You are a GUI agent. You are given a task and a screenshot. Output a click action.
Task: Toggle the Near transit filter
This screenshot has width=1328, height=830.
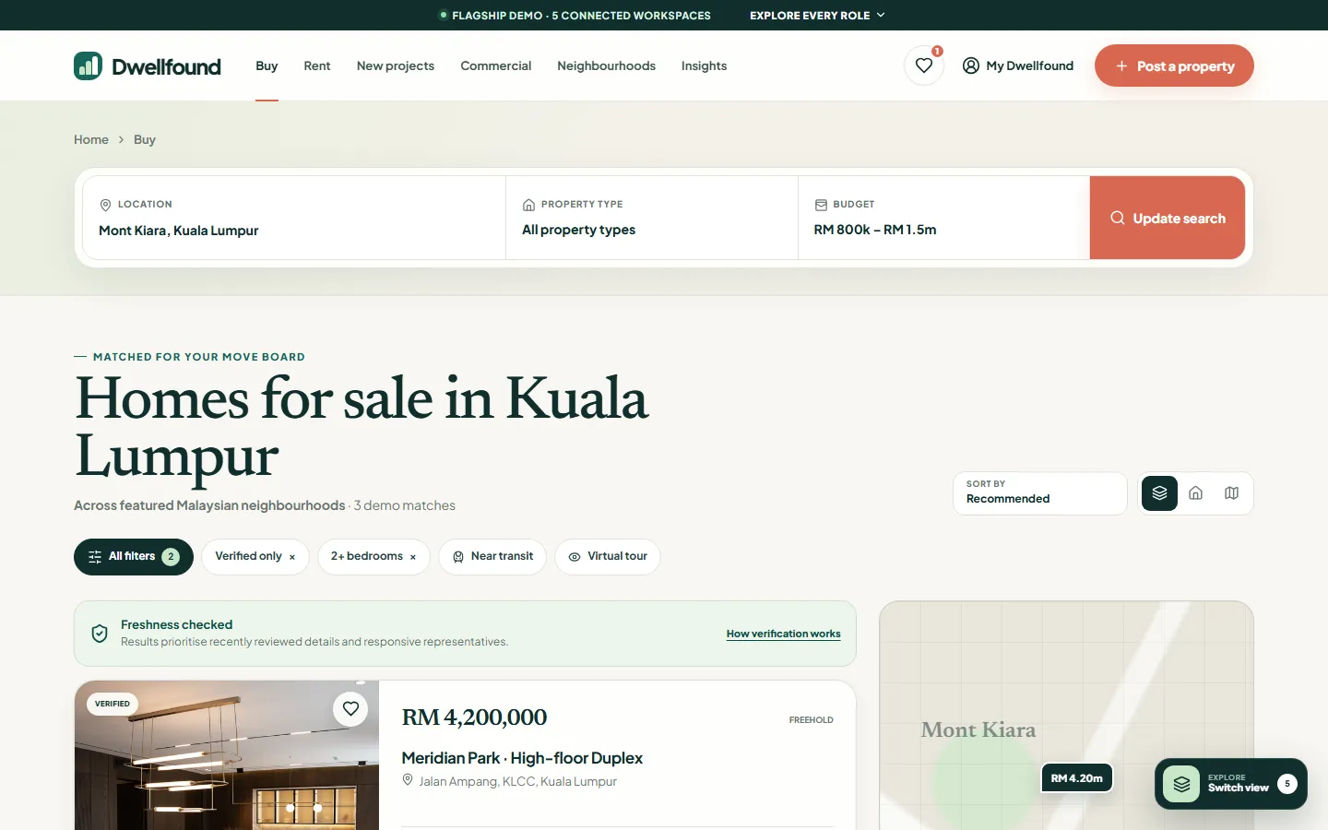[492, 556]
